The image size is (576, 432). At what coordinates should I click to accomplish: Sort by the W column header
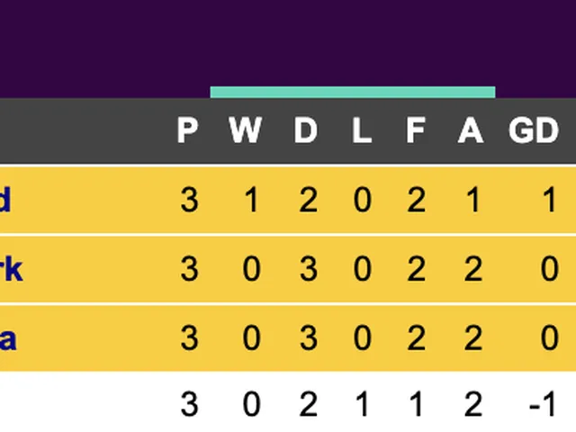click(244, 131)
